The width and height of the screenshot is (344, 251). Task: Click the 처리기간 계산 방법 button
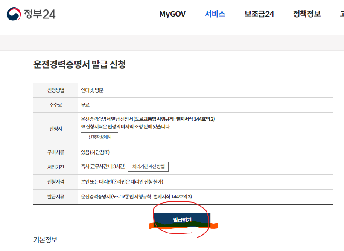pyautogui.click(x=148, y=166)
